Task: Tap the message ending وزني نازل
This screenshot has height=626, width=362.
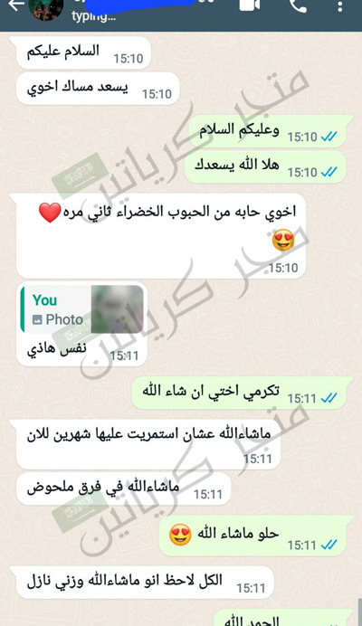Action: (145, 583)
